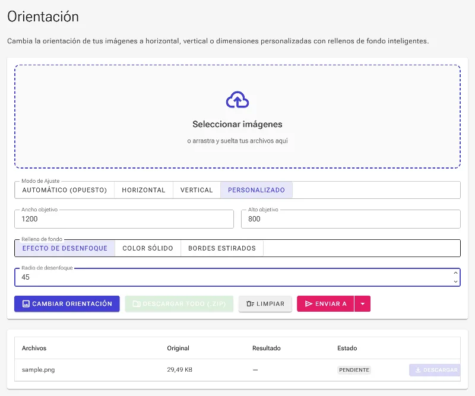This screenshot has height=396, width=475.
Task: Click the Original column header
Action: [178, 348]
